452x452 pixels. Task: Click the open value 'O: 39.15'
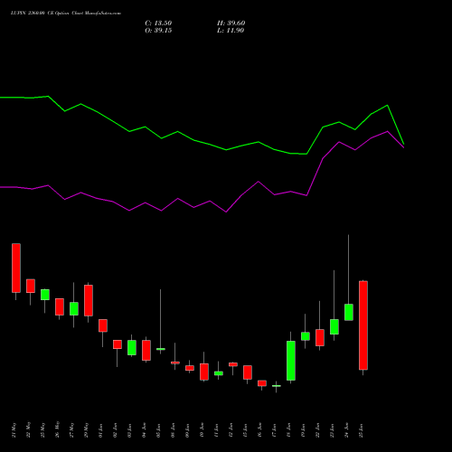[x=158, y=31]
